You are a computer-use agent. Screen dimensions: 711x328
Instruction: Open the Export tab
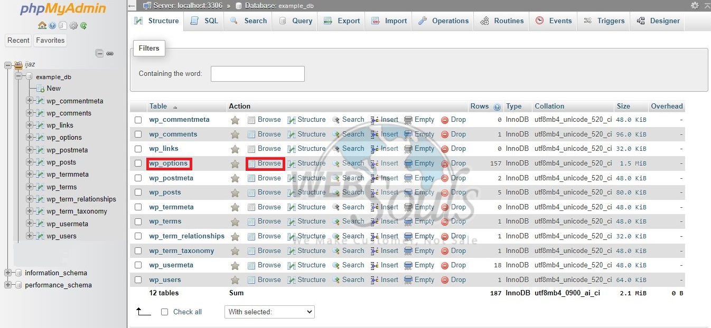(342, 21)
